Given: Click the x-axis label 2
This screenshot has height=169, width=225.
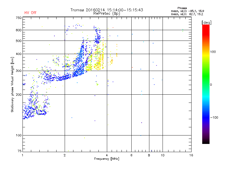Looking at the screenshot, I should (65, 155).
